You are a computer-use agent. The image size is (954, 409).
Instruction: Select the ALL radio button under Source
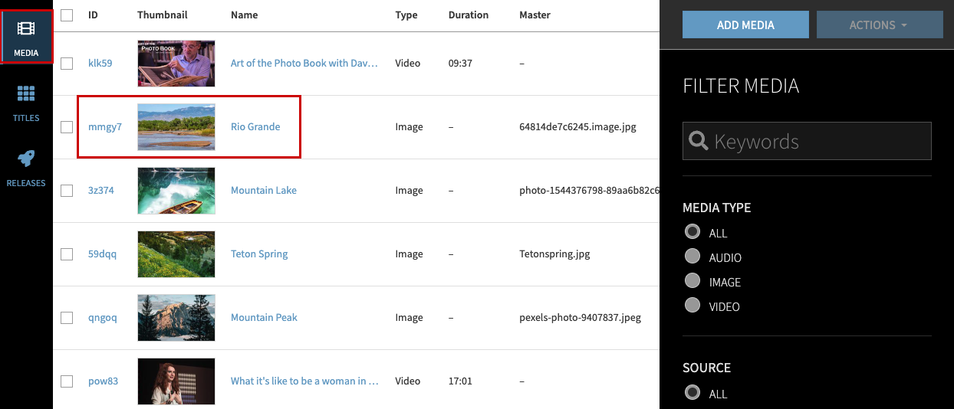(x=692, y=392)
